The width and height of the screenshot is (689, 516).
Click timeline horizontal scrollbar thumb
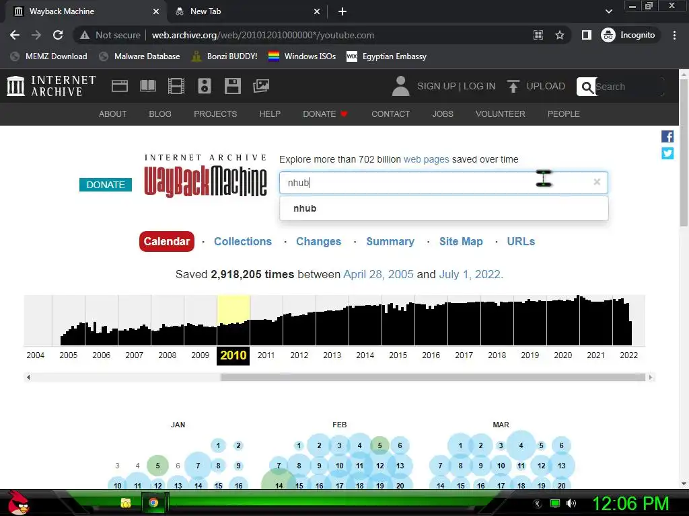coord(433,377)
